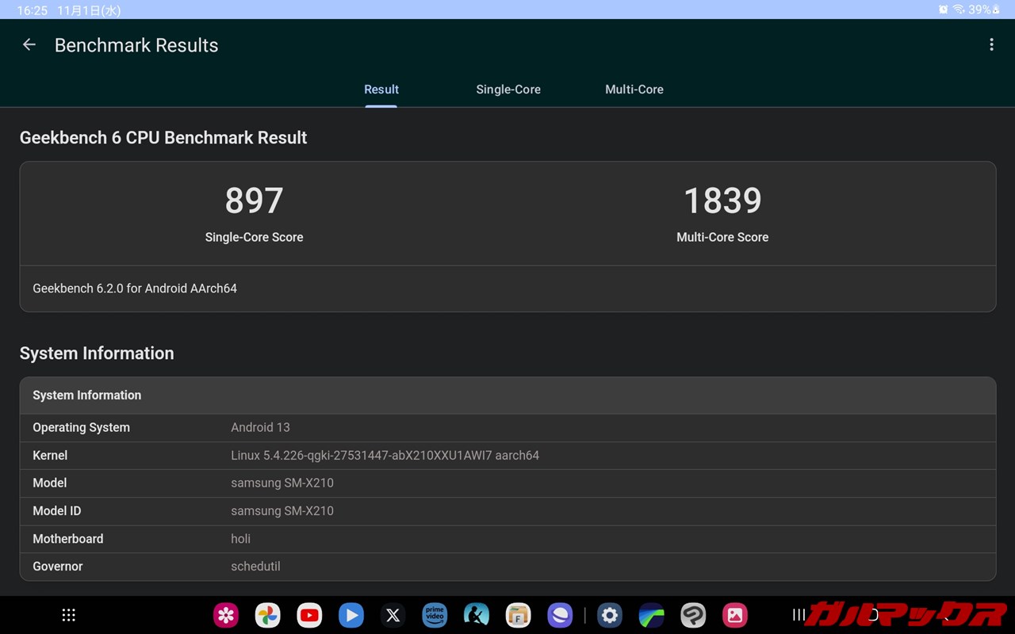Launch Samsung Internet browser
The height and width of the screenshot is (634, 1015).
[x=560, y=615]
